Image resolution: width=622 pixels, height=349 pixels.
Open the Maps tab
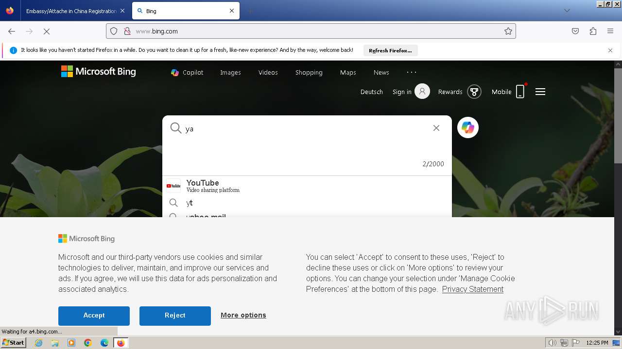coord(348,72)
